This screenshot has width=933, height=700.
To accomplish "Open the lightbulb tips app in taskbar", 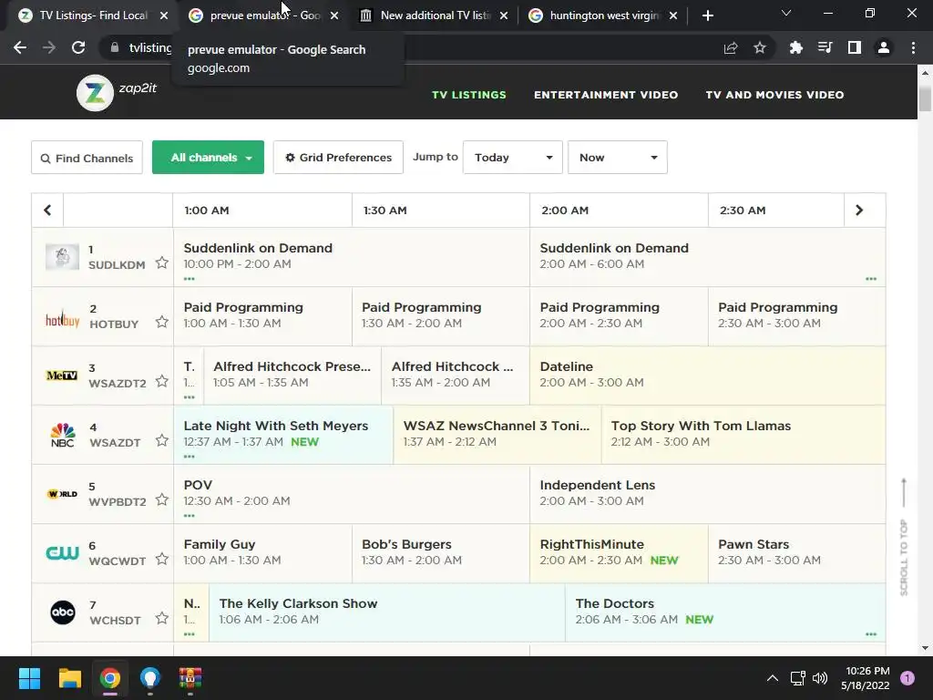I will point(150,678).
